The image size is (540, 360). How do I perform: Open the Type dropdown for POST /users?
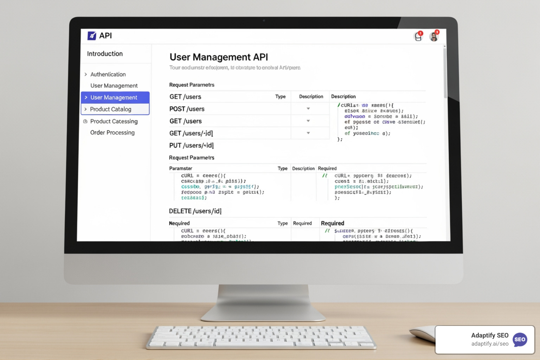tap(308, 109)
